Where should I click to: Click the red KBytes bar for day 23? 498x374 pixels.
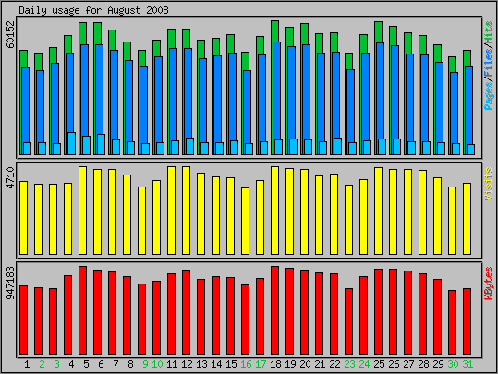pos(348,321)
